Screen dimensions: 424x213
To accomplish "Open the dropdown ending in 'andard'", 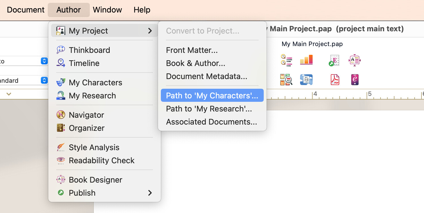I will (44, 80).
